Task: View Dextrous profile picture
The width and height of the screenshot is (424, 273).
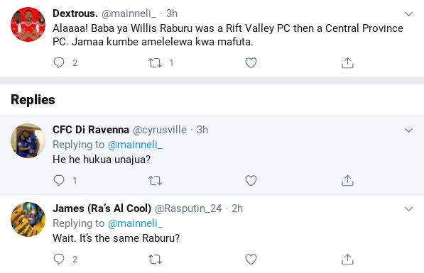Action: [x=28, y=25]
